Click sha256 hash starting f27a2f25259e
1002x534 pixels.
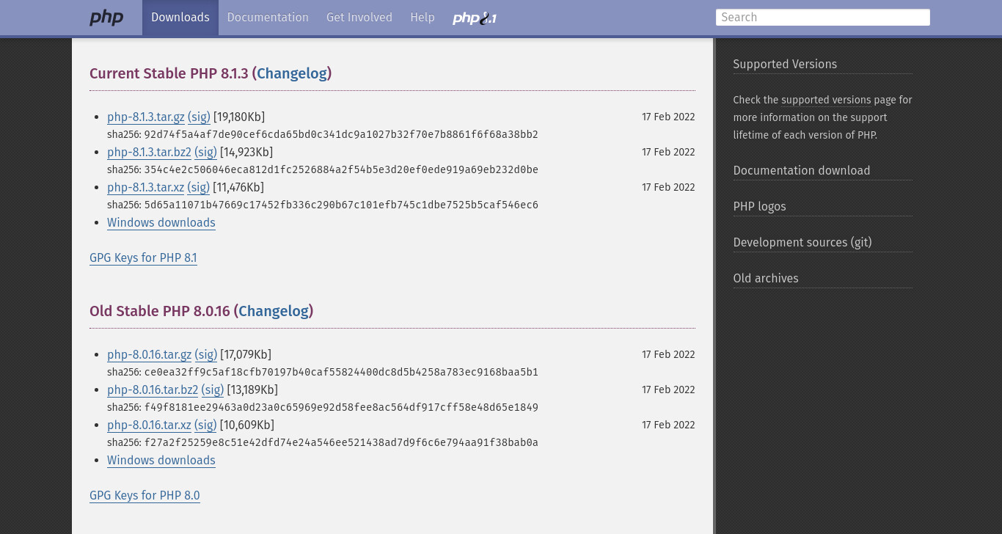341,443
